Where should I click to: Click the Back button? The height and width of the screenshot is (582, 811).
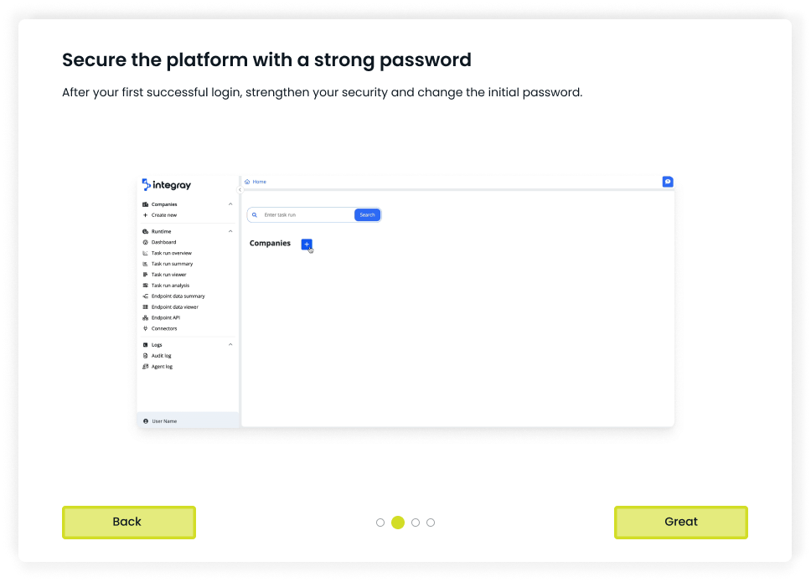pyautogui.click(x=128, y=522)
